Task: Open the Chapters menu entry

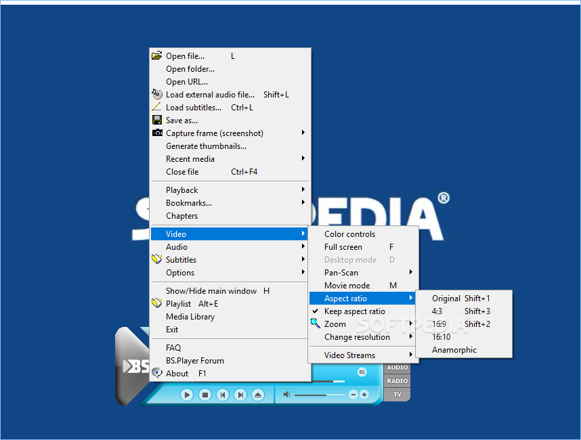Action: [x=230, y=216]
